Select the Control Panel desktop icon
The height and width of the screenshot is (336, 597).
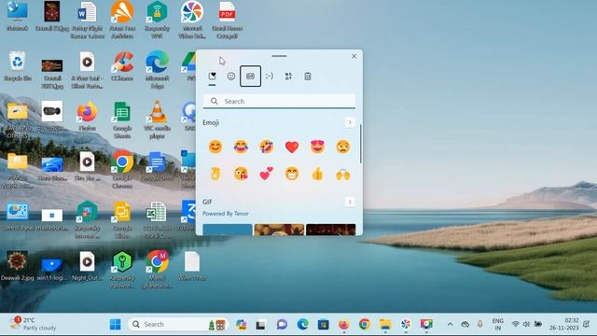[18, 217]
